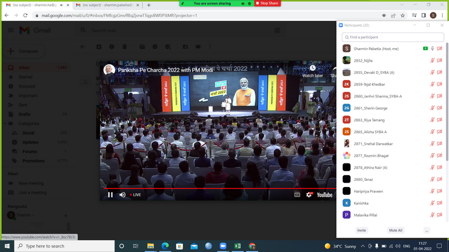Click Join a meeting

point(33,193)
